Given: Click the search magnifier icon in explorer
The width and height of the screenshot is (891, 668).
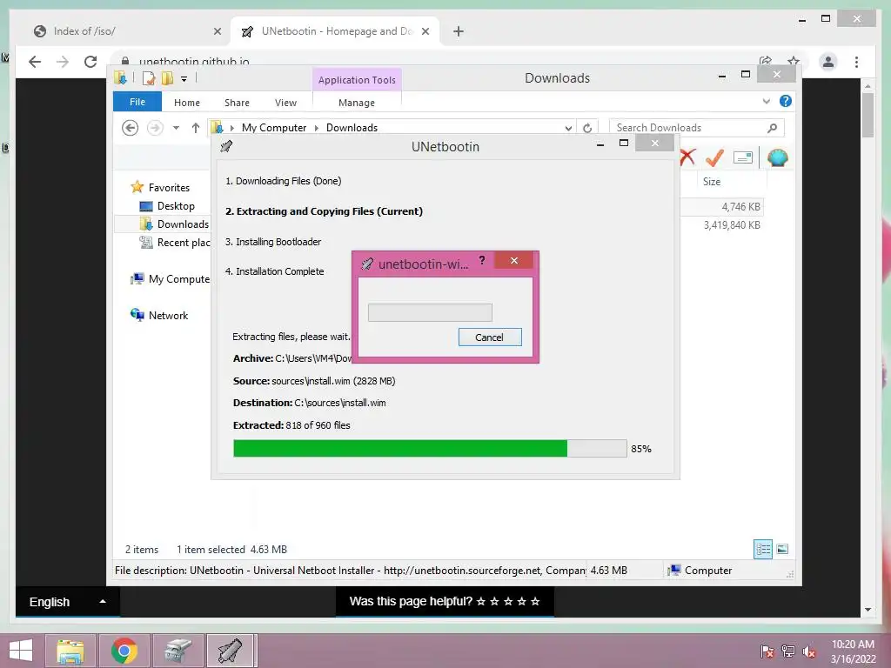Looking at the screenshot, I should coord(773,128).
